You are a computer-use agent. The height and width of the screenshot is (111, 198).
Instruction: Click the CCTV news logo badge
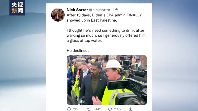point(17,8)
